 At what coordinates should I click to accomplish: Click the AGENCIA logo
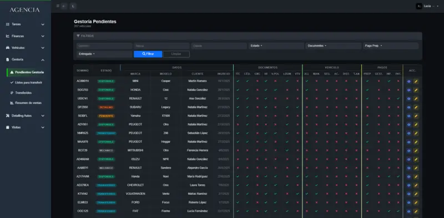click(24, 10)
